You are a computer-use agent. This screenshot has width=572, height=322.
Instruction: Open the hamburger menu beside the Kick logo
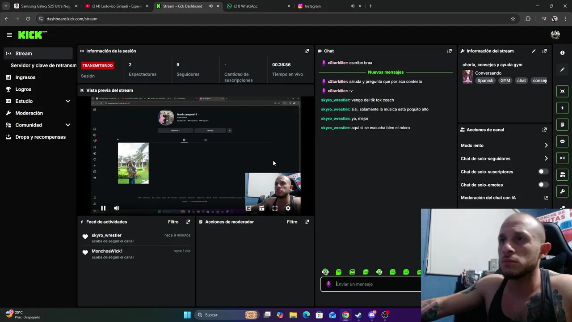pos(9,35)
